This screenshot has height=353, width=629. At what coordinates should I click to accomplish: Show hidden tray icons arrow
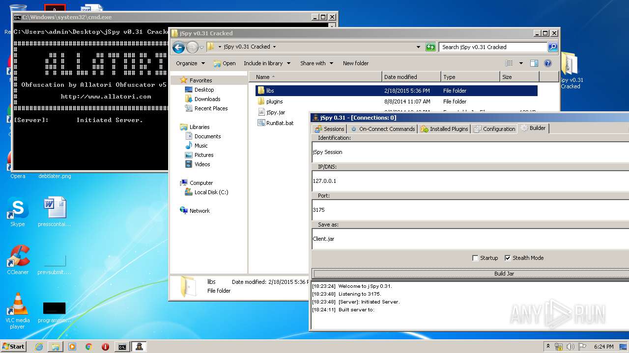(548, 346)
